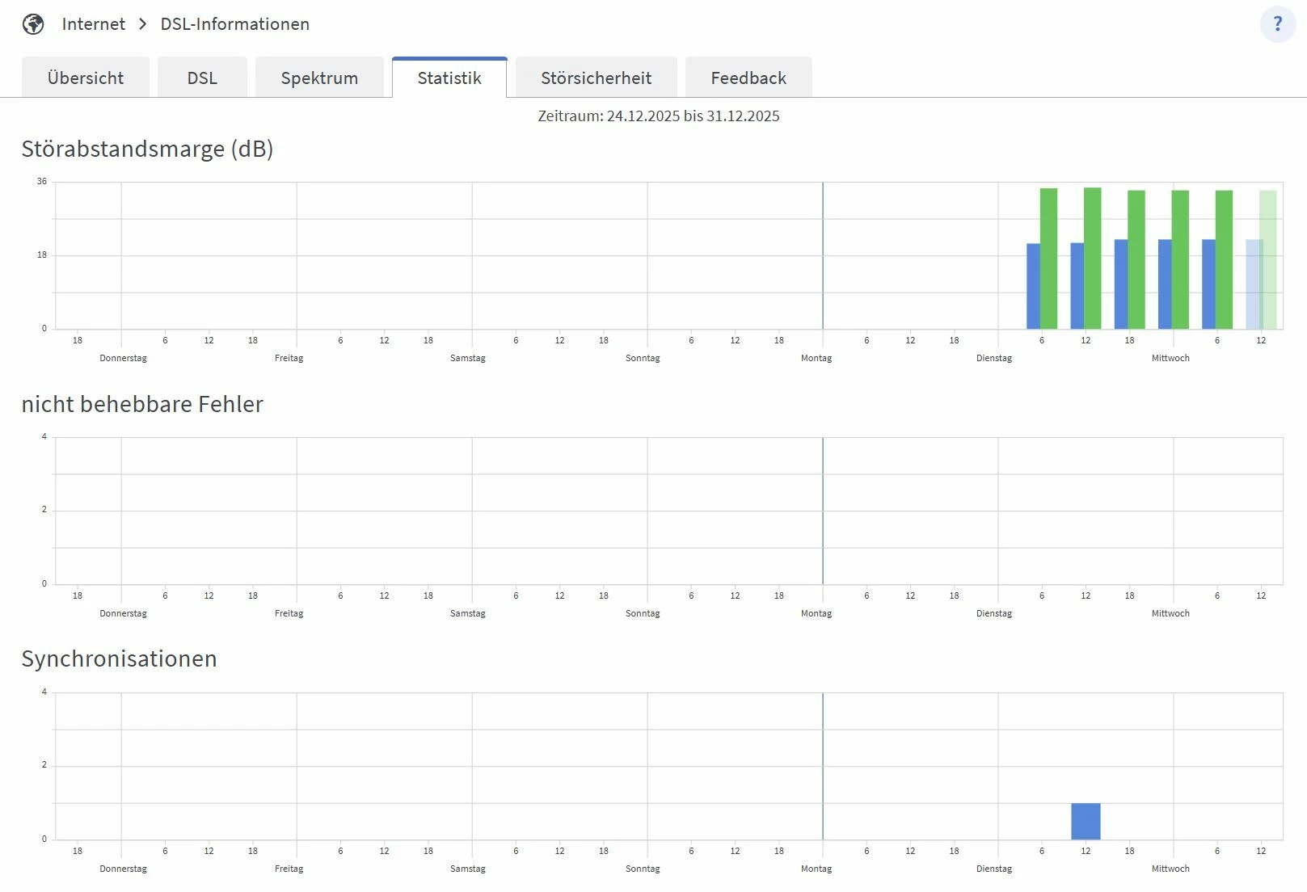This screenshot has height=892, width=1307.
Task: Click Samstag label under the Störabstandsmarge chart
Action: click(468, 358)
